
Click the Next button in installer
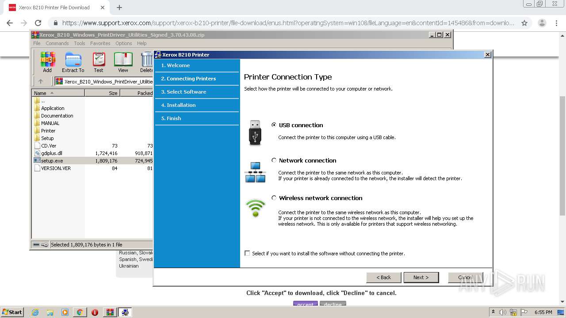(421, 277)
